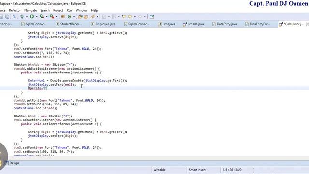
Task: Open the Project menu
Action: coord(58,10)
